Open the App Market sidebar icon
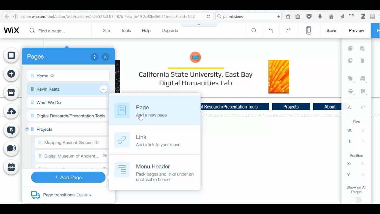Screen dimensions: 380x214 pos(11,92)
